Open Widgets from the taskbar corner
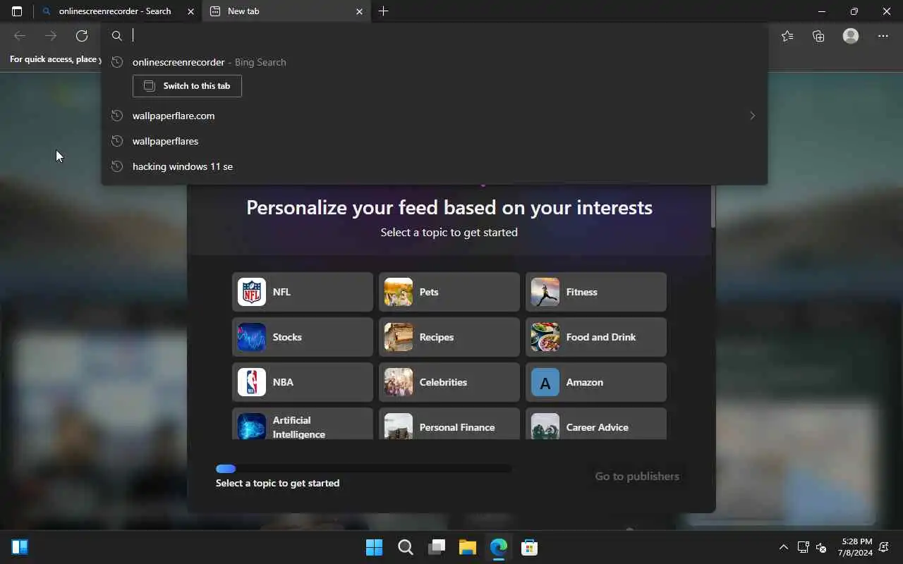 (x=20, y=547)
